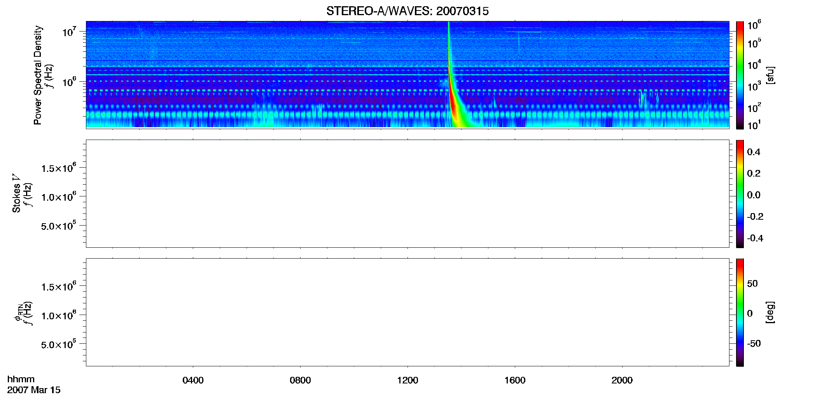Click the Stokes V axis label
Viewport: 815px width, 420px height.
[x=16, y=193]
